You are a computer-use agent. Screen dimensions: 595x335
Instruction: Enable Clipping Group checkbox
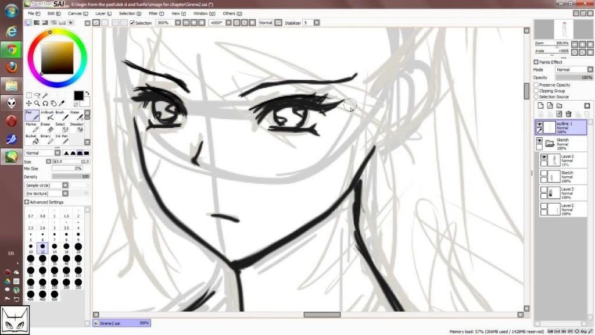pyautogui.click(x=536, y=91)
